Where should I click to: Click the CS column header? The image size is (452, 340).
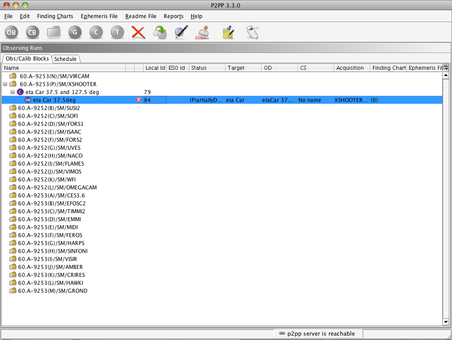tap(316, 68)
